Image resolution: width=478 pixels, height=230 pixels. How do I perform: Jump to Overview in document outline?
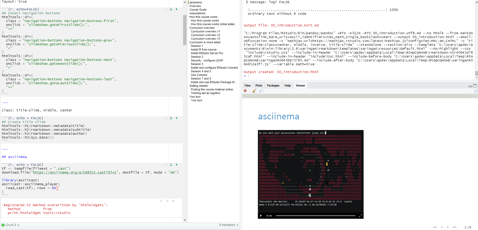pyautogui.click(x=195, y=6)
